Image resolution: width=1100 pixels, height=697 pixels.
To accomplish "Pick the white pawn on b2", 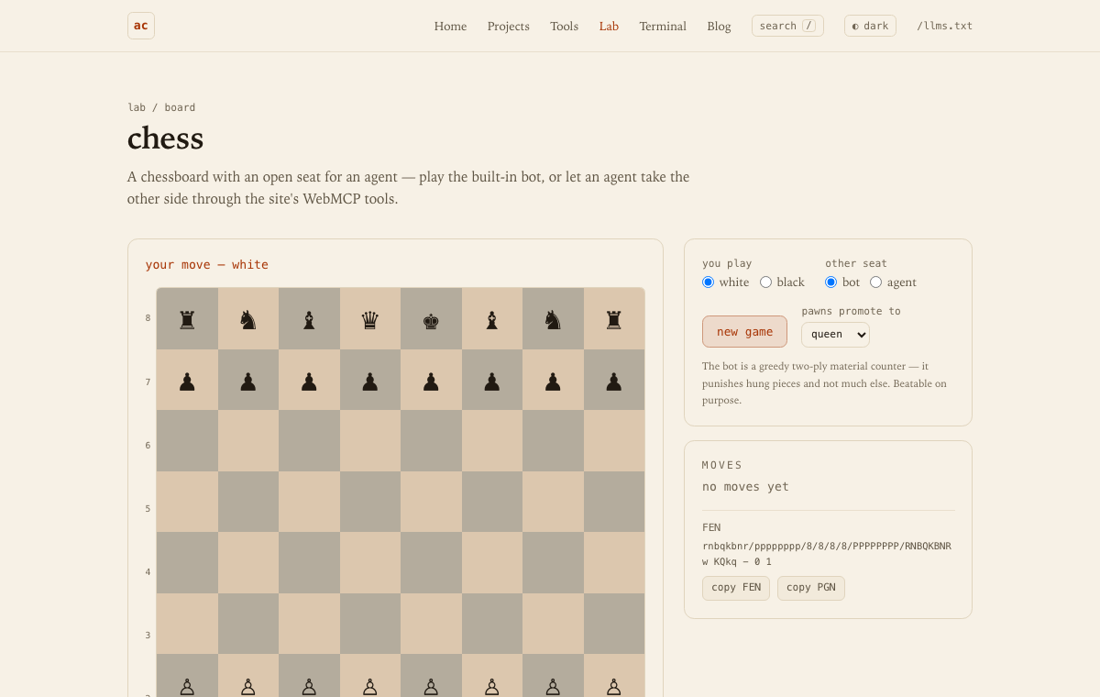I will tap(248, 677).
